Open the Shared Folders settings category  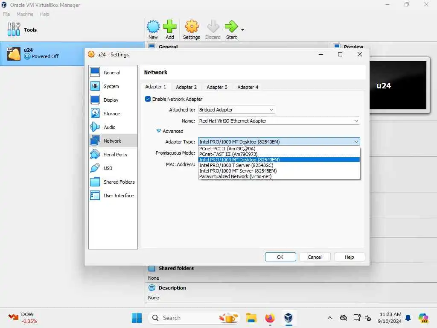coord(113,182)
